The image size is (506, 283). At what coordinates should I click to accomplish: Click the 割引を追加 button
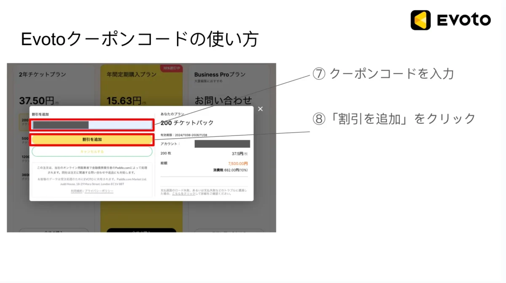point(92,139)
